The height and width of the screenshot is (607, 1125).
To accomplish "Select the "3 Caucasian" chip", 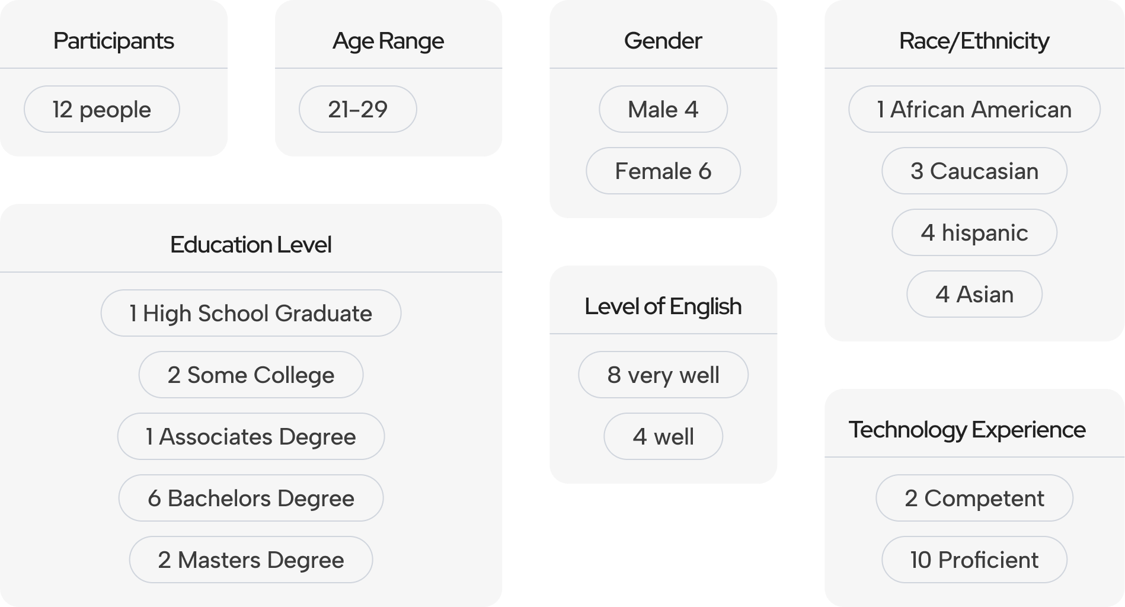I will (x=974, y=171).
